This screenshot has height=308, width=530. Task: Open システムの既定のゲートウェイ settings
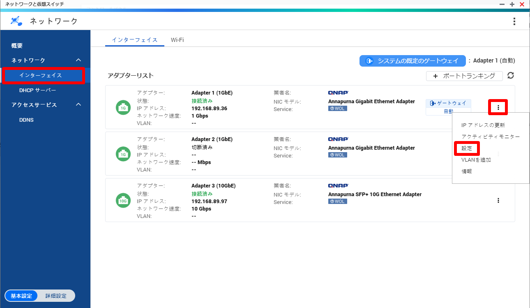tap(412, 61)
